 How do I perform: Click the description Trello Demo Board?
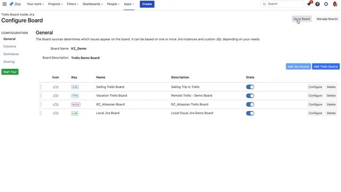tap(85, 58)
